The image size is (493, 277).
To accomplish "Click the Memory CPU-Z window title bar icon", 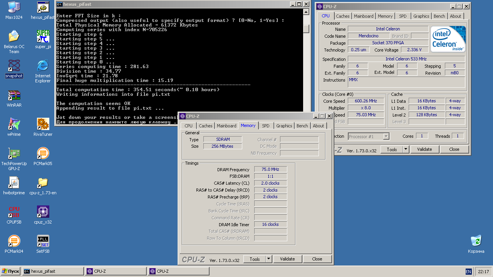I will (183, 116).
